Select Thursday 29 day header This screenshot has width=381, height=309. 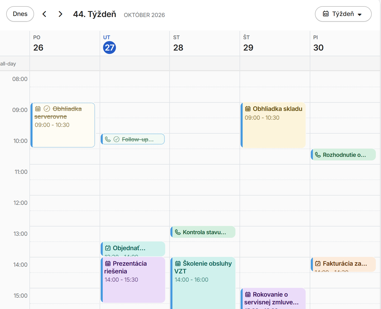(275, 43)
